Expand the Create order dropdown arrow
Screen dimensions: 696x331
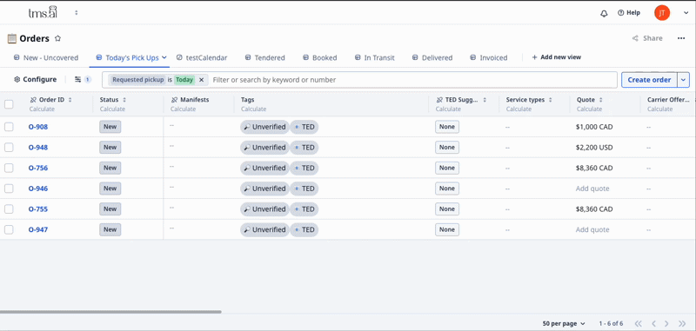[x=683, y=80]
